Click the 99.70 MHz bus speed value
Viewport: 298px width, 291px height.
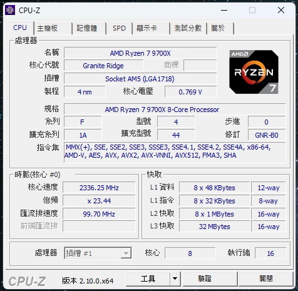tap(99, 214)
